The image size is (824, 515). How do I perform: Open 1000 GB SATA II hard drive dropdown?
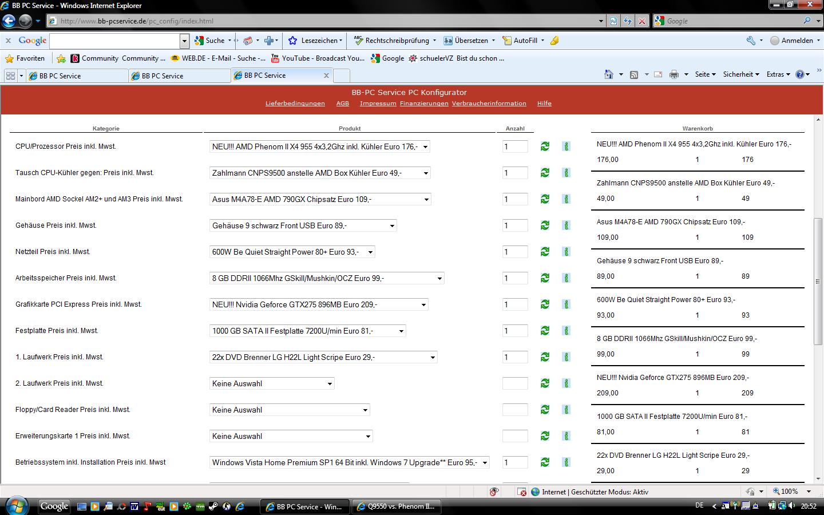point(308,331)
